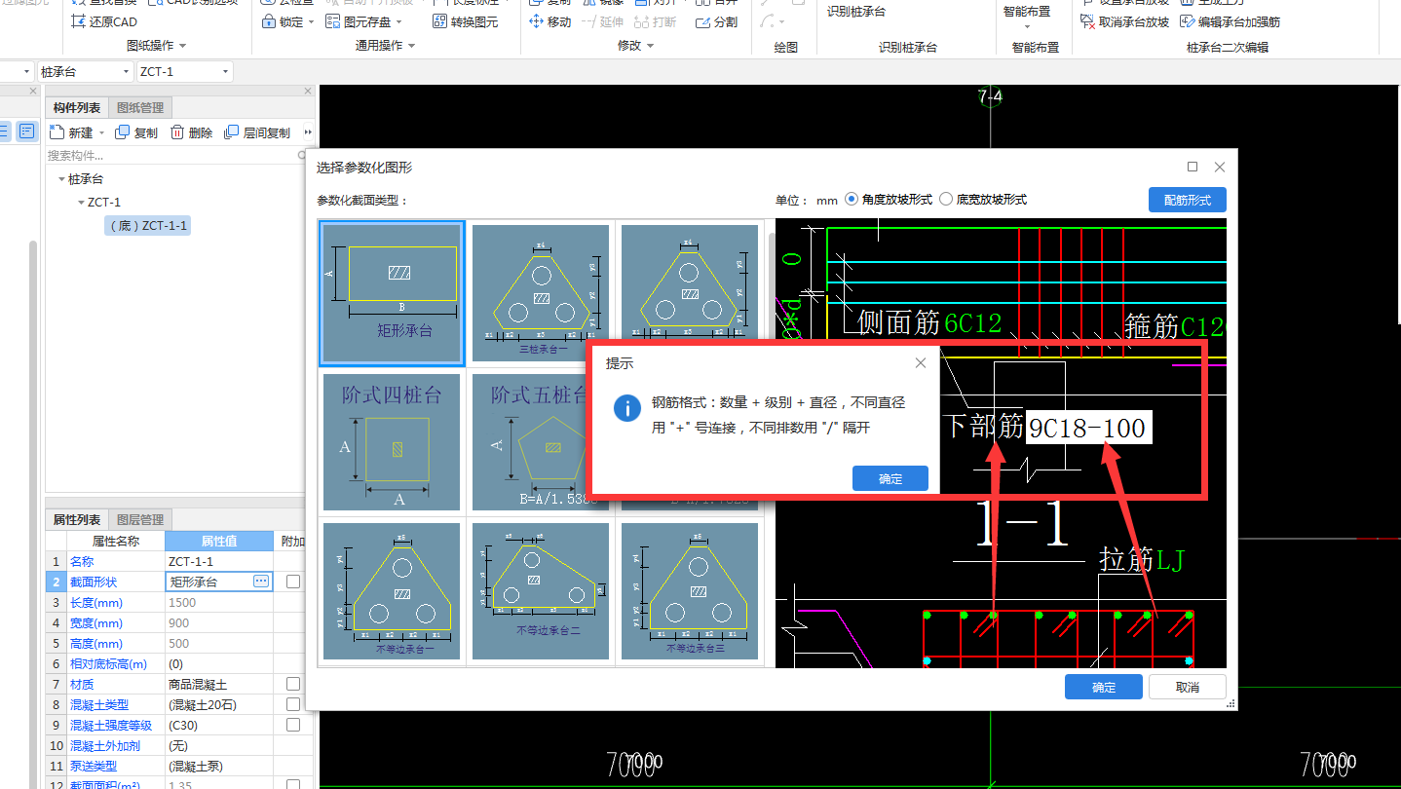Screen dimensions: 1401x789
Task: Click the 识别桩承台 ribbon command
Action: click(x=856, y=12)
